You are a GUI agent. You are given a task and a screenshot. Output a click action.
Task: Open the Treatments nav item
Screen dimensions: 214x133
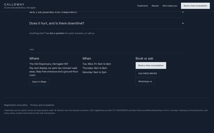(x=142, y=6)
